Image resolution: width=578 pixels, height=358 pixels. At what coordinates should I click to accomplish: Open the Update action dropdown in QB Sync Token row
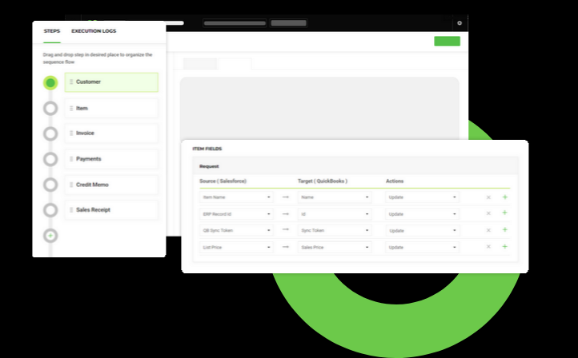[x=423, y=230]
